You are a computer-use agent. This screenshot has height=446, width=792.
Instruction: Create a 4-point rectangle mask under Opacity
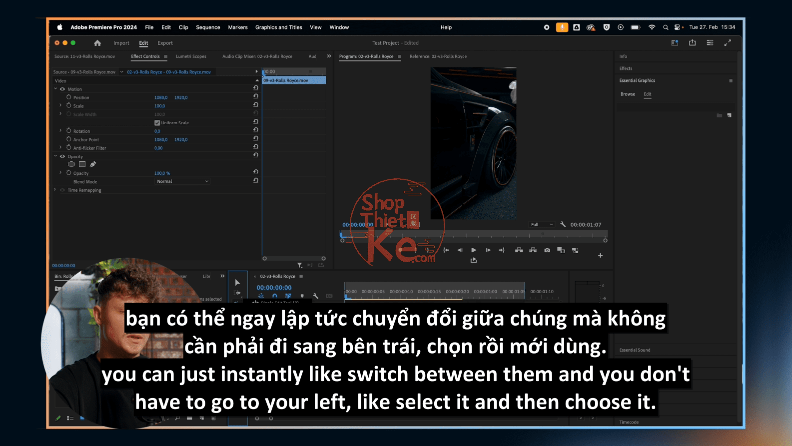(82, 164)
